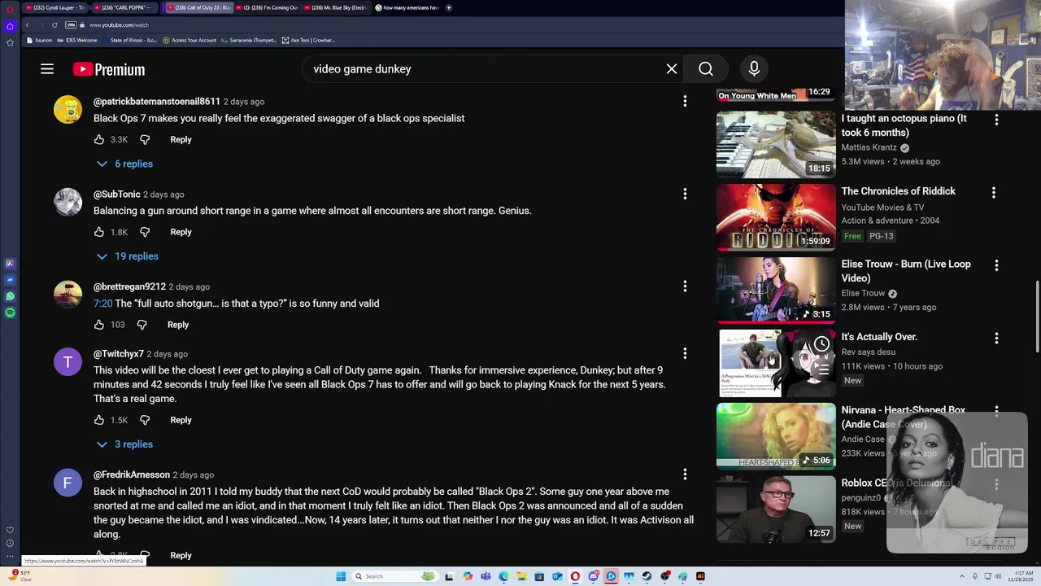
Task: Go back in browser history
Action: [27, 25]
